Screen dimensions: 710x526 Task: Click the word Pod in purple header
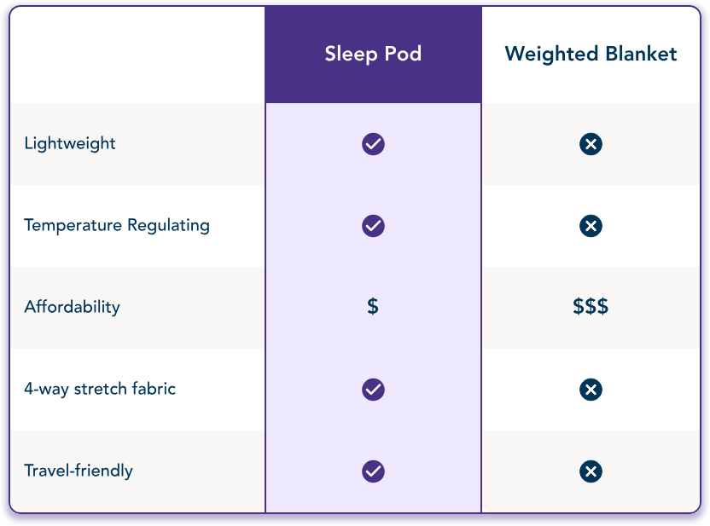(403, 55)
